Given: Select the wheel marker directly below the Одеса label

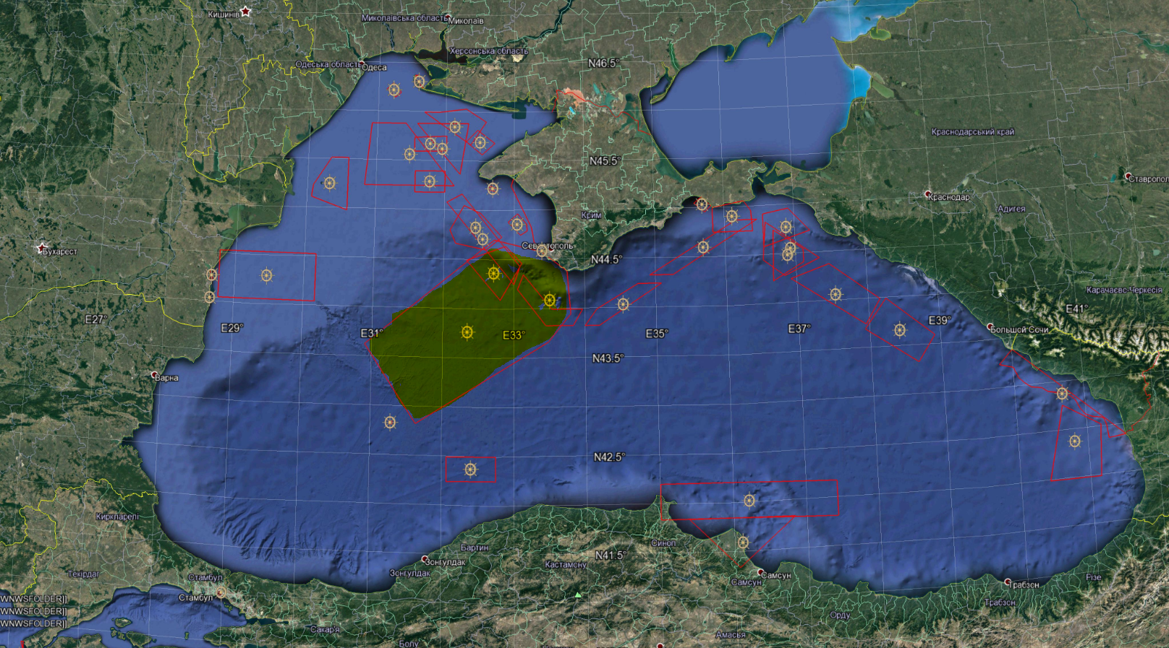Looking at the screenshot, I should [x=394, y=90].
